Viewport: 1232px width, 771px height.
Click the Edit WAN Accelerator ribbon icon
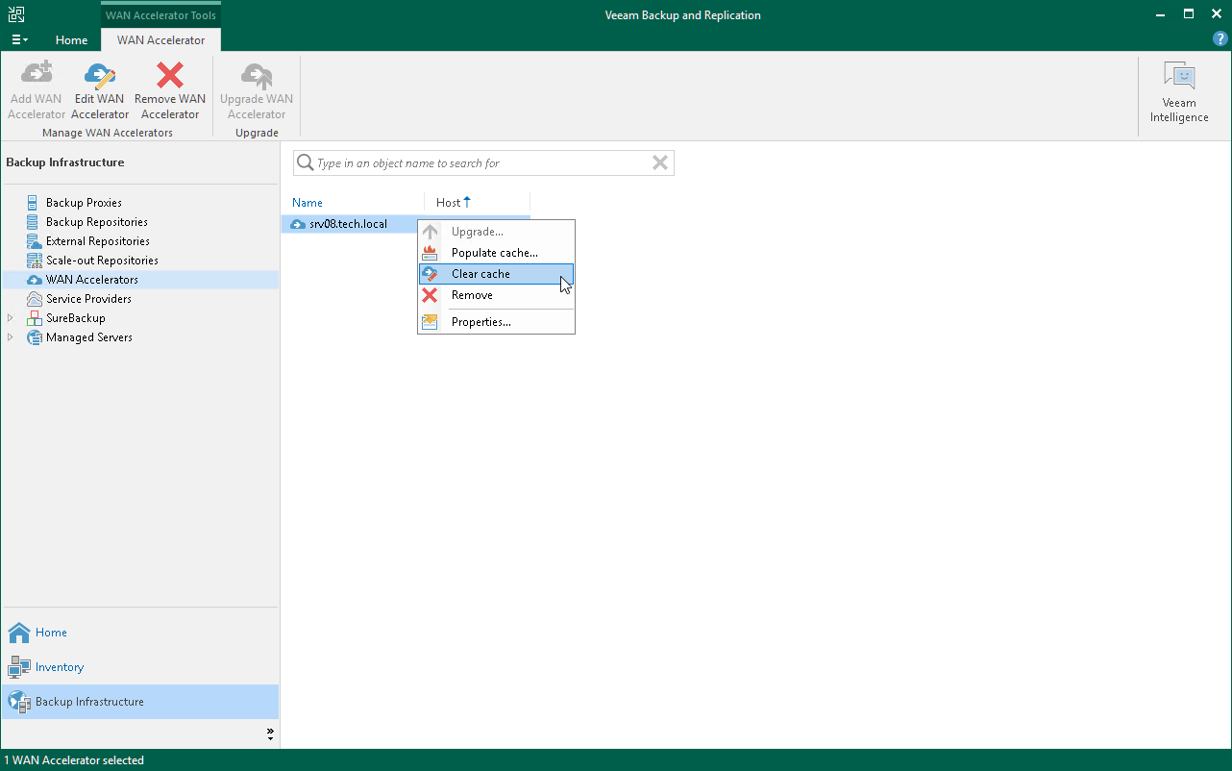(x=100, y=75)
